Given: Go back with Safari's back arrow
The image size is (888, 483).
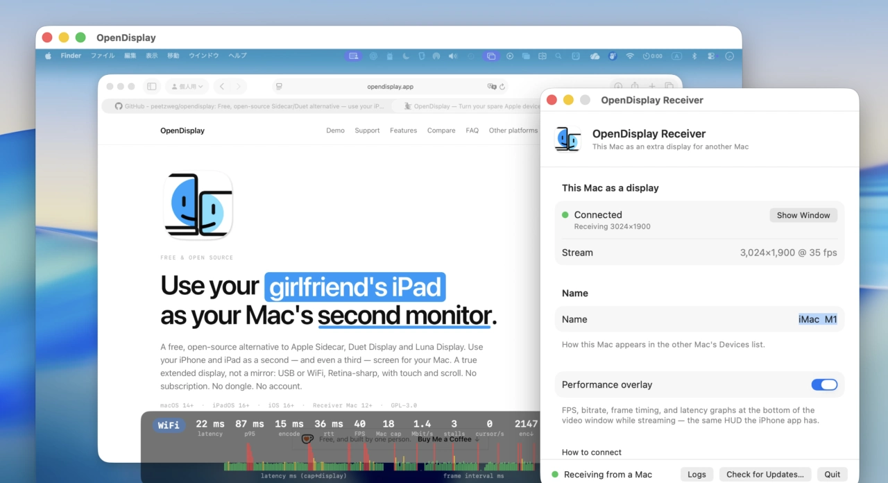Looking at the screenshot, I should coord(221,87).
